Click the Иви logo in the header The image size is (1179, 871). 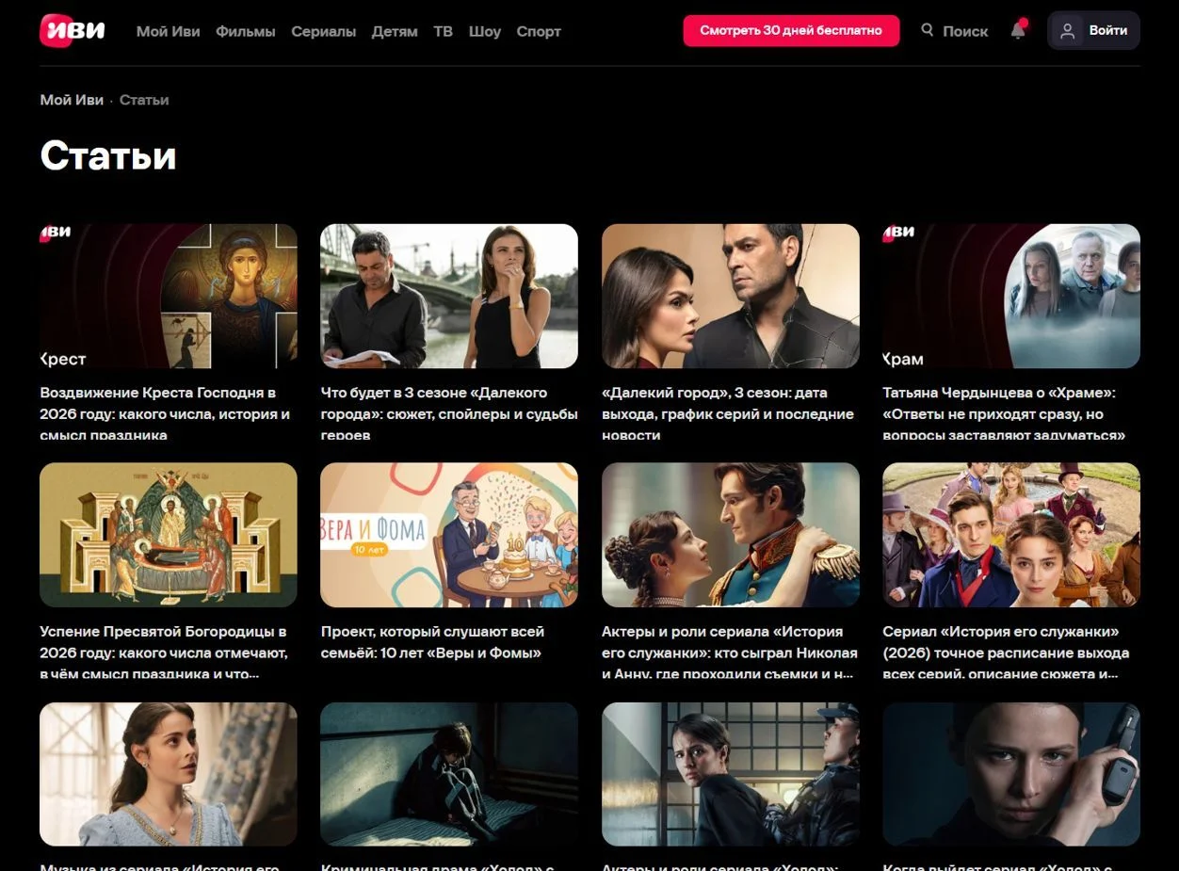coord(73,30)
